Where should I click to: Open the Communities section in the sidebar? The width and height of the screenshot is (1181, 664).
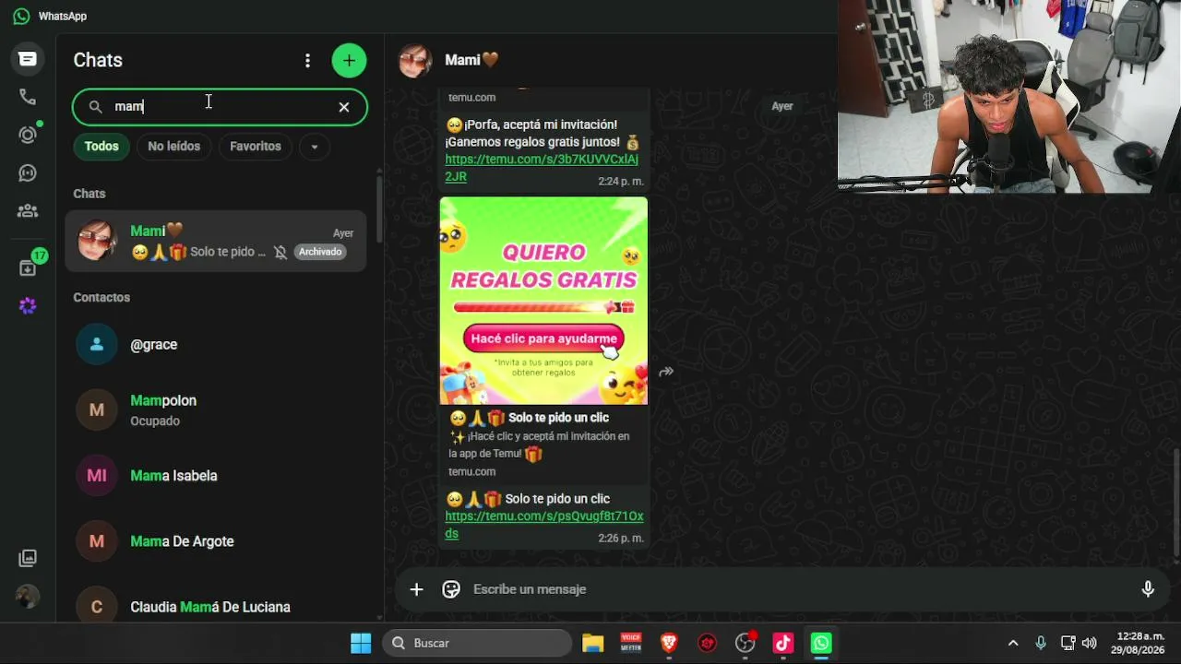(x=28, y=210)
